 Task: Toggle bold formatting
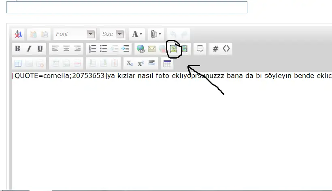[x=17, y=49]
